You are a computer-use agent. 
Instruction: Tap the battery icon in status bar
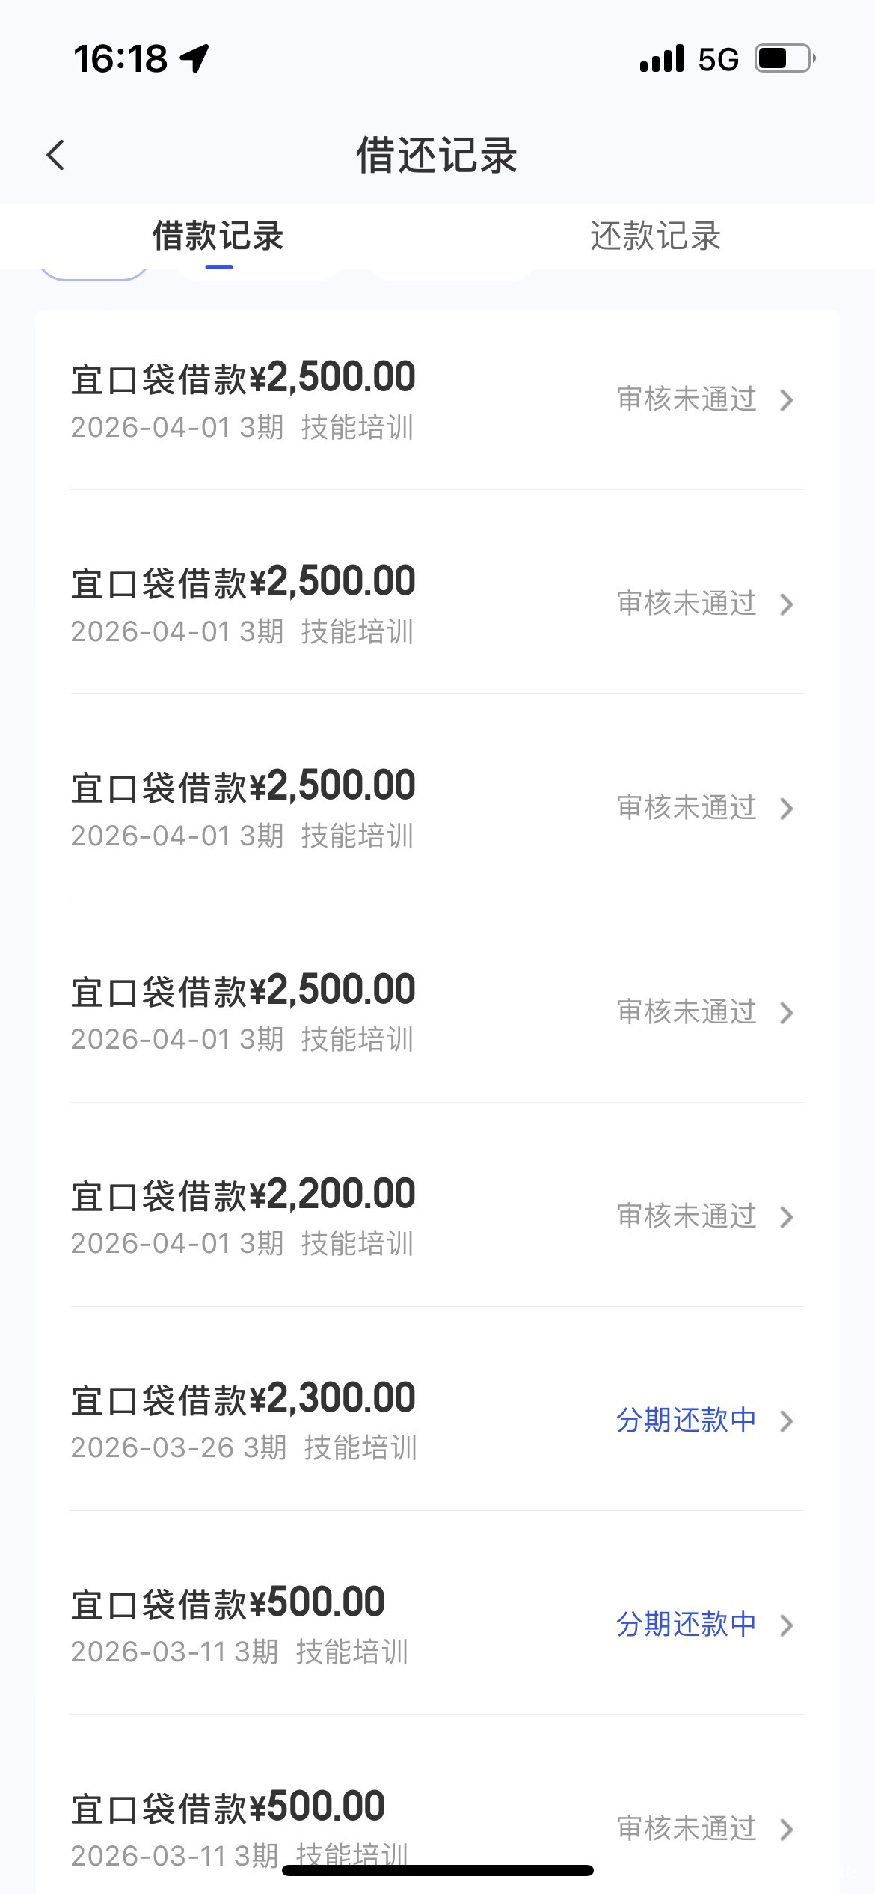coord(785,58)
